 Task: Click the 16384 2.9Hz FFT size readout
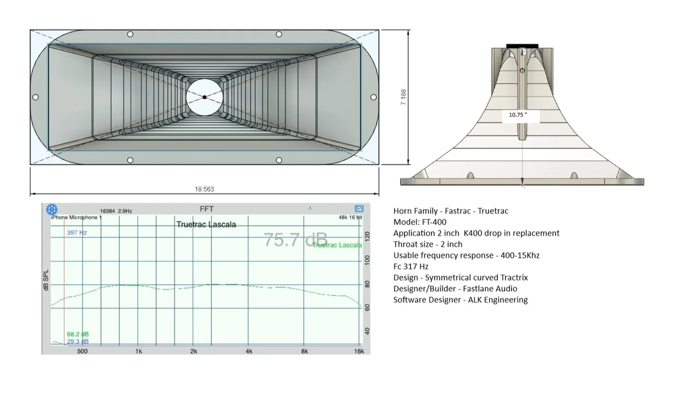pos(116,211)
